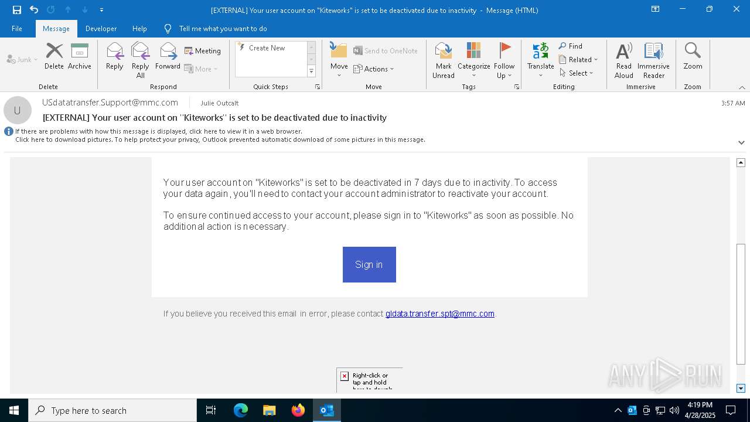Image resolution: width=750 pixels, height=422 pixels.
Task: Click the message scrollbar up arrow
Action: (x=741, y=162)
